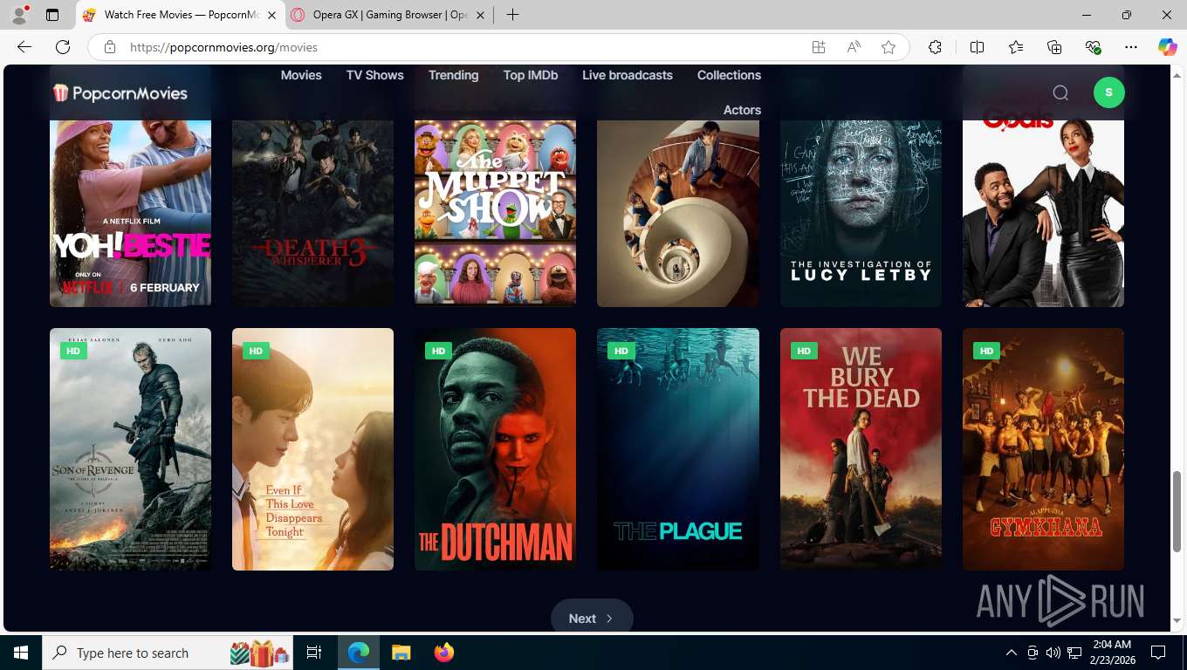Go to Next page of movies

[592, 618]
